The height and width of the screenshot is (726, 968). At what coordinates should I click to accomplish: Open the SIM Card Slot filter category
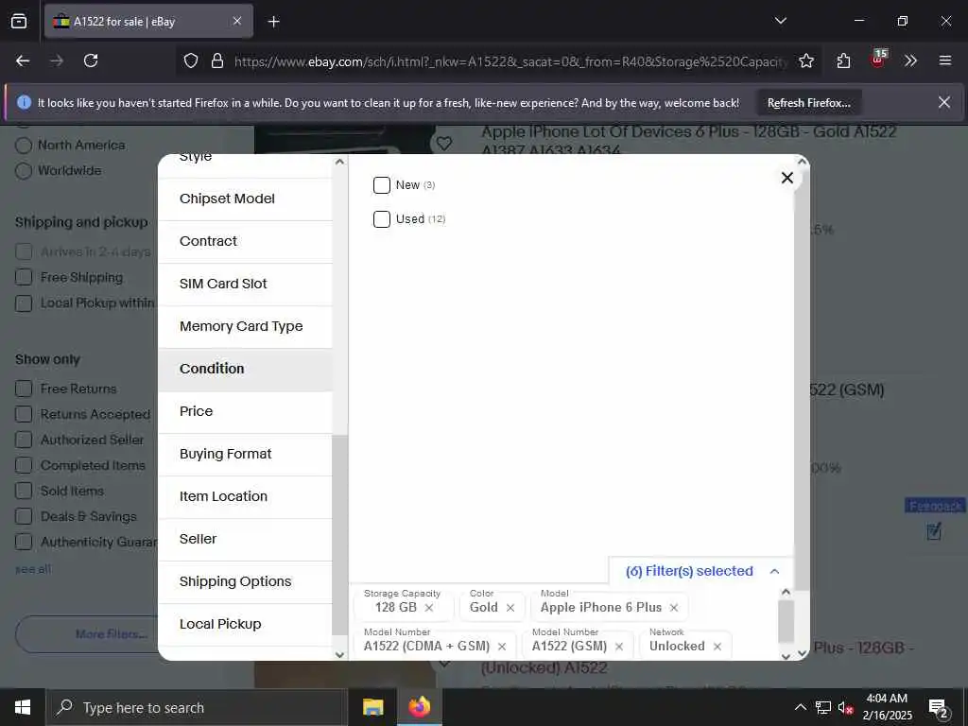pyautogui.click(x=245, y=284)
